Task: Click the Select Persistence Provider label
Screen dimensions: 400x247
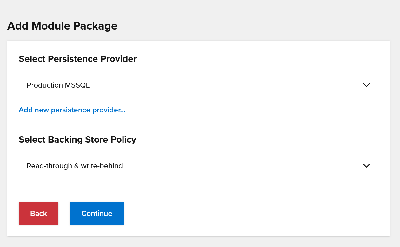Action: 78,59
